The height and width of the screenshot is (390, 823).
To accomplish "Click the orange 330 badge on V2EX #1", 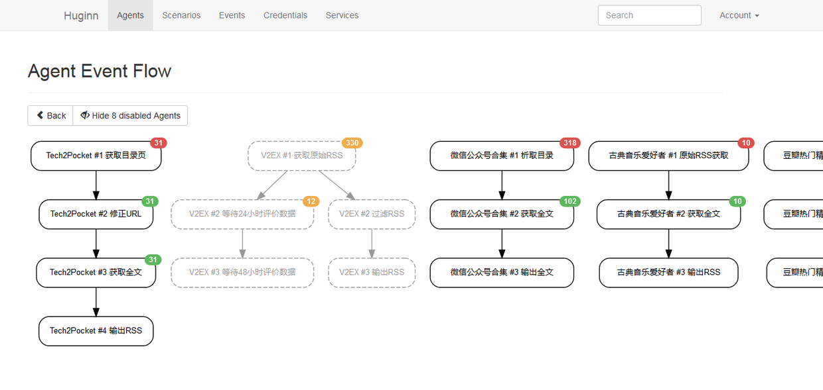I will (352, 143).
